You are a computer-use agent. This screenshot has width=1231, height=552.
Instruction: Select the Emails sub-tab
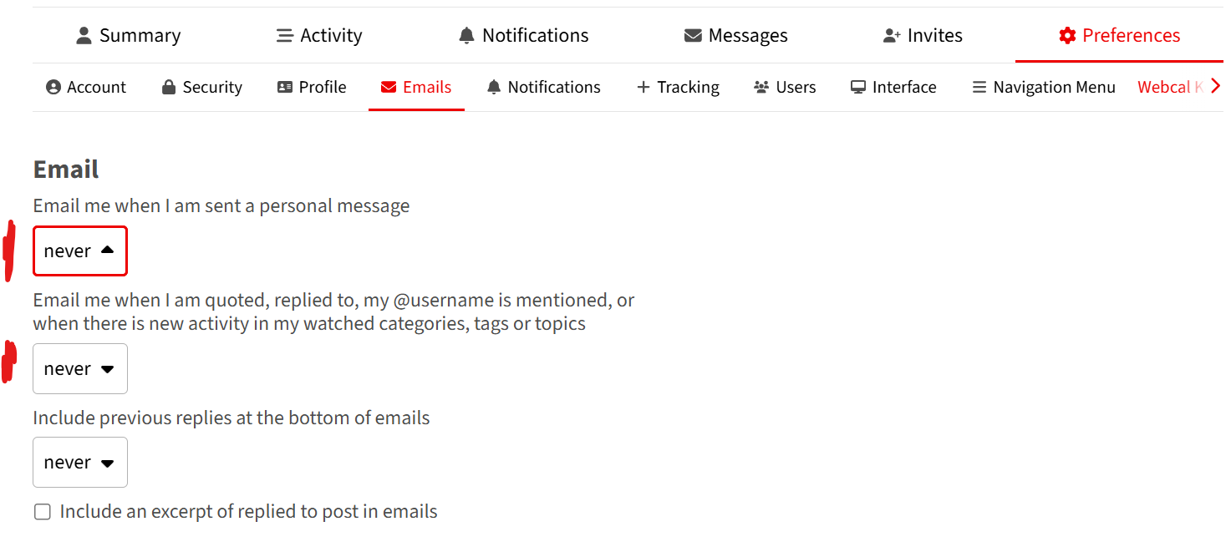(x=416, y=88)
